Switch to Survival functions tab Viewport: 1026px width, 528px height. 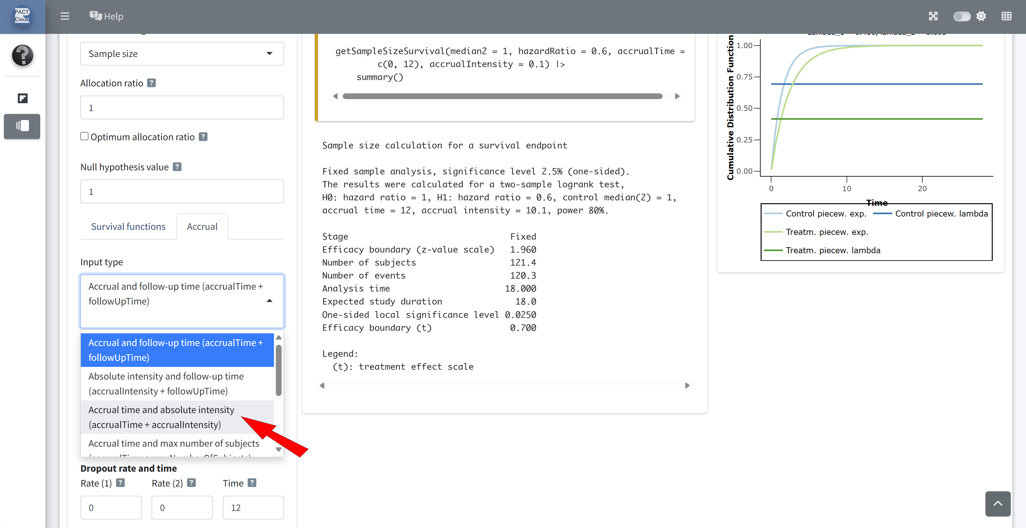tap(128, 226)
